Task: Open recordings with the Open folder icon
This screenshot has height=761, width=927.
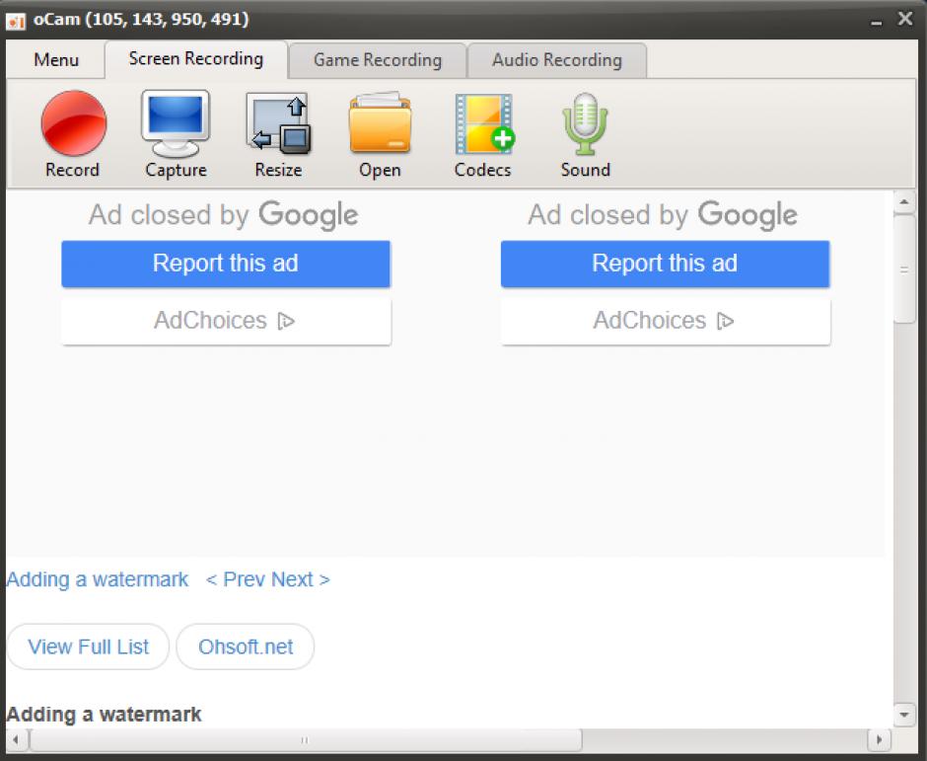Action: click(x=380, y=122)
